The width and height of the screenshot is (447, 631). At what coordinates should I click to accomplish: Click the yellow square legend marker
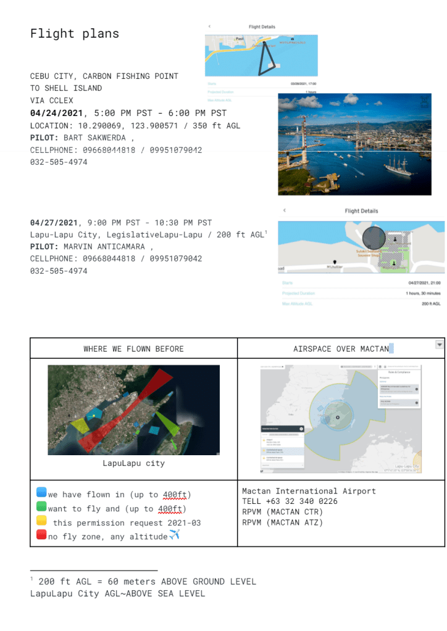coord(41,522)
